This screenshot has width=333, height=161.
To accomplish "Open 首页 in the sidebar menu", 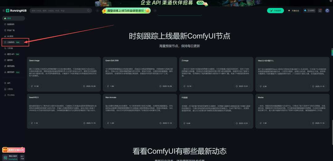I will 13,18.
